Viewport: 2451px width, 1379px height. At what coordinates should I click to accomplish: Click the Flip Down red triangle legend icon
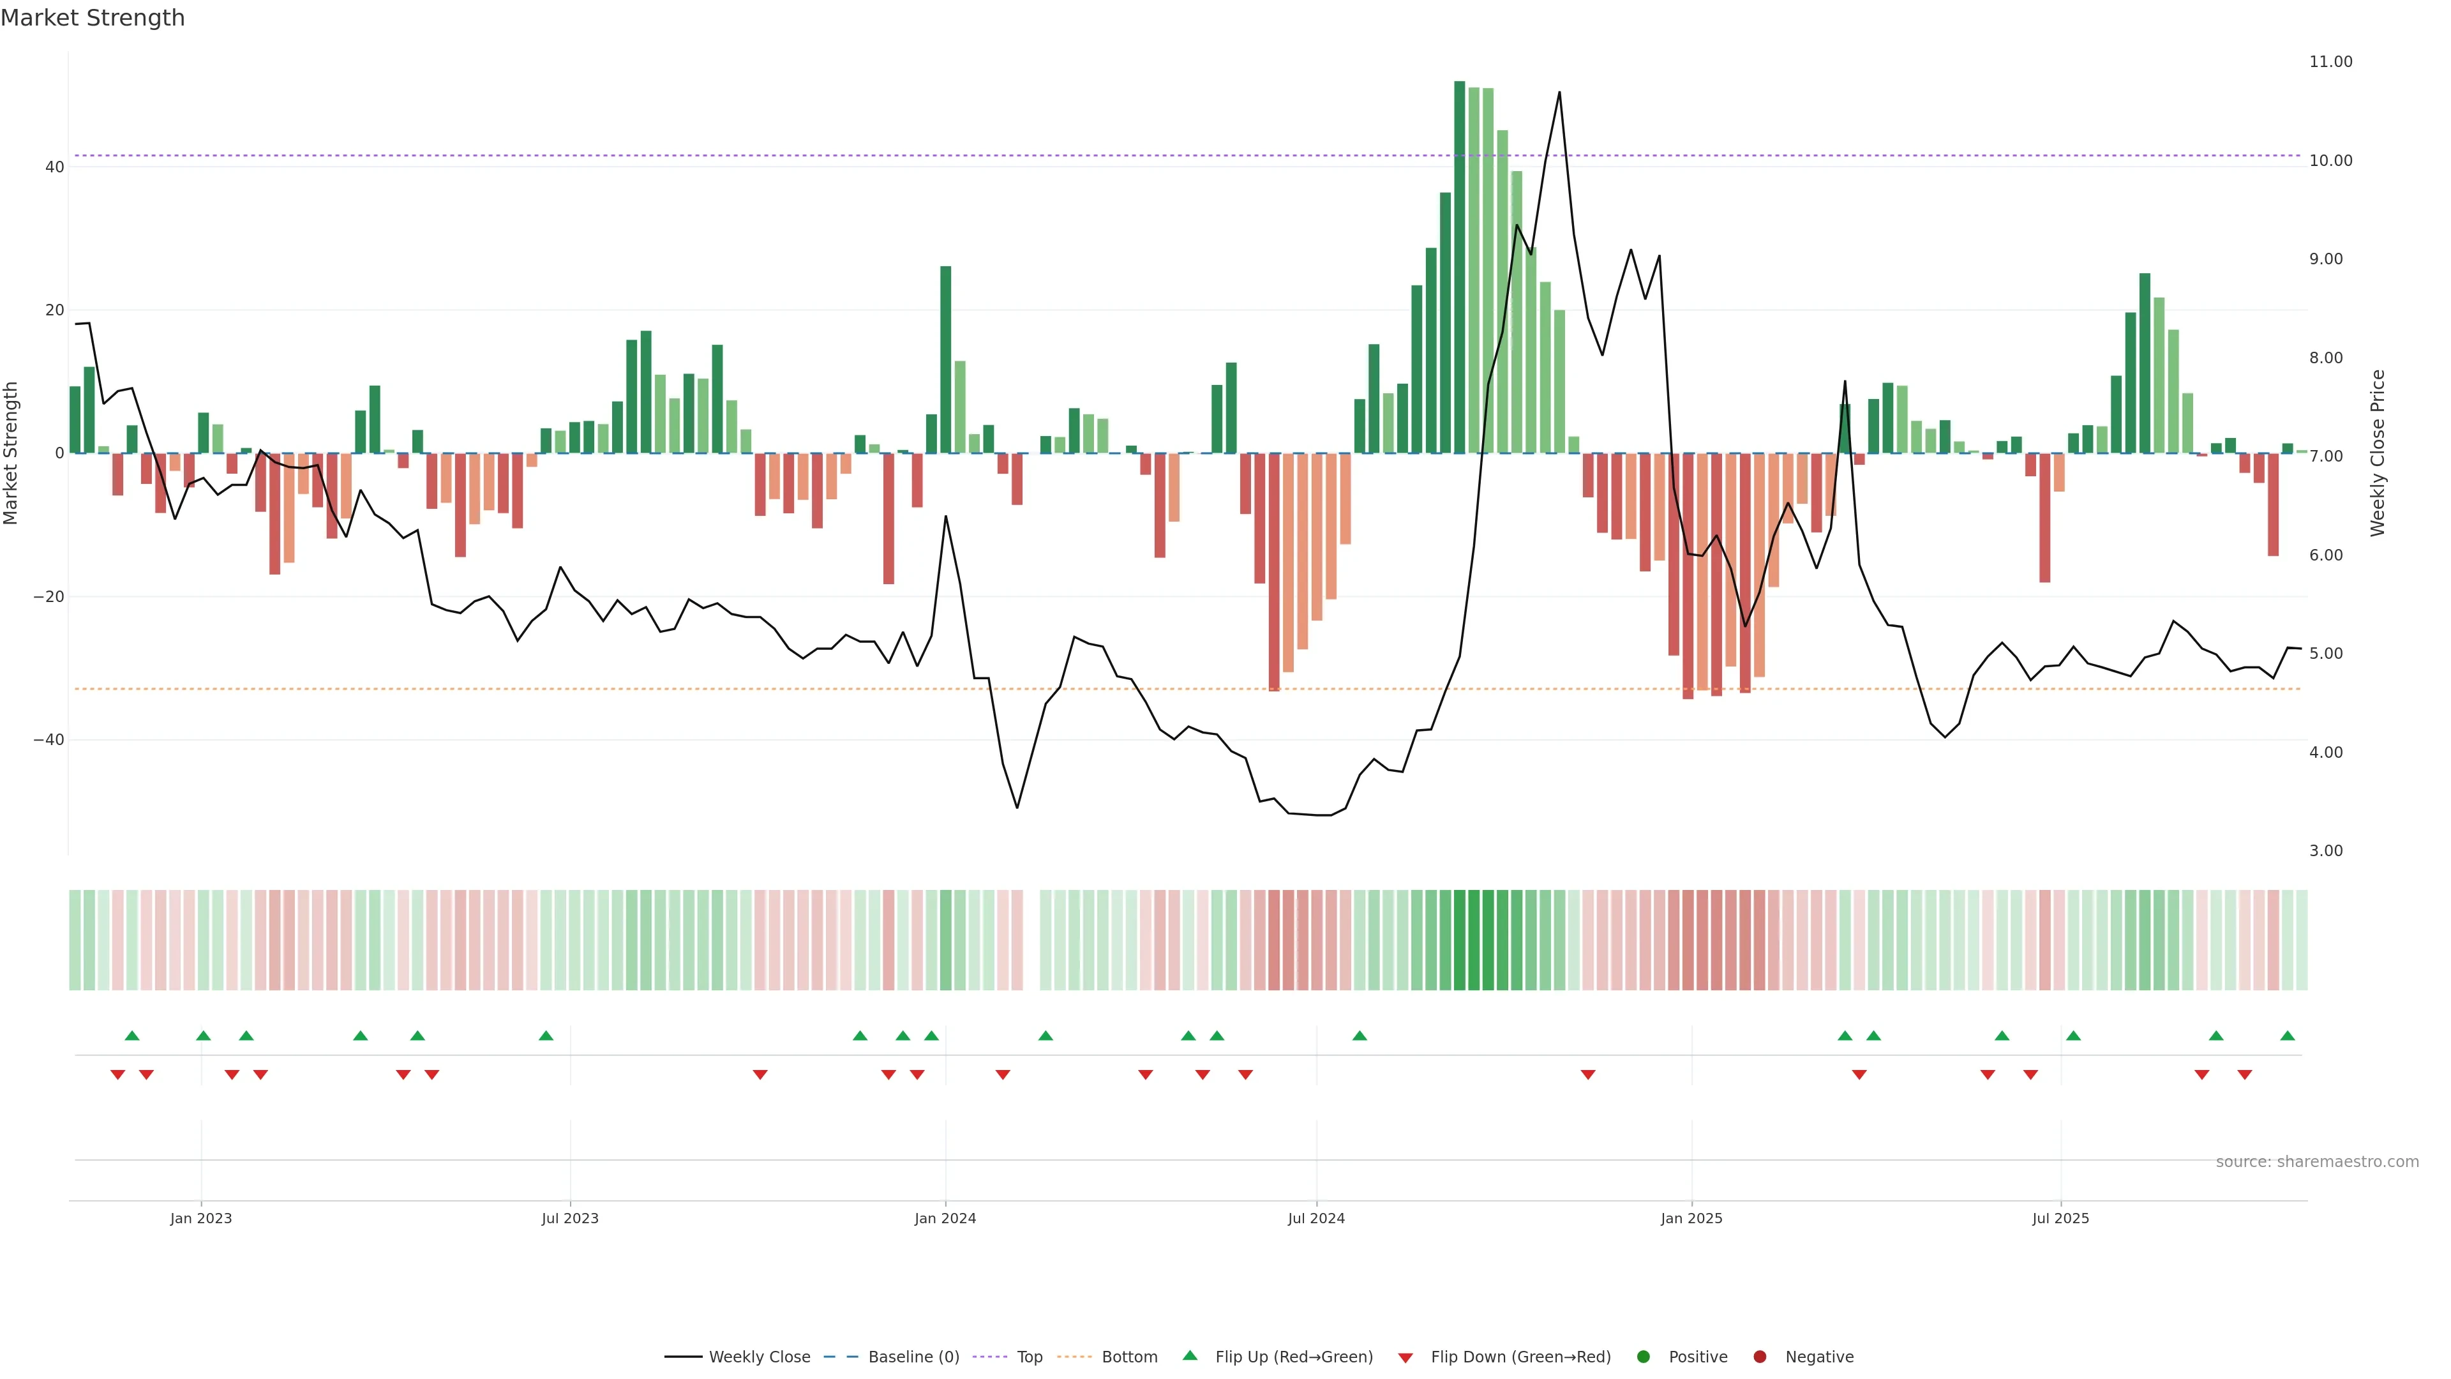tap(1405, 1357)
